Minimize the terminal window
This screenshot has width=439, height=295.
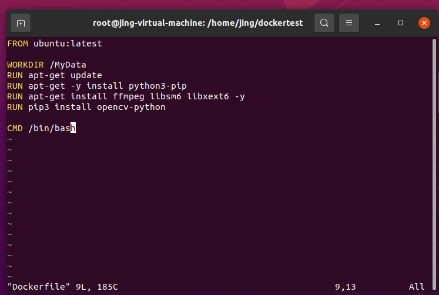point(377,24)
